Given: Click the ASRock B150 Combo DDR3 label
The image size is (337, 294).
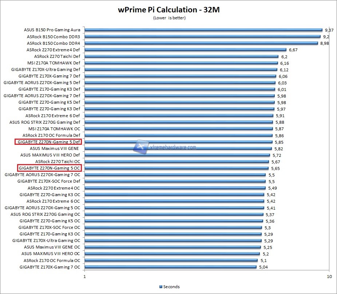Looking at the screenshot, I should [x=53, y=37].
